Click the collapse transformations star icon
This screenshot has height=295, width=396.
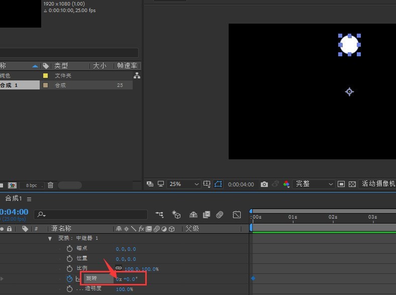click(126, 229)
